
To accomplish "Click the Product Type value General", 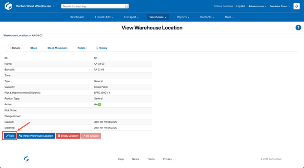I will (x=98, y=99).
